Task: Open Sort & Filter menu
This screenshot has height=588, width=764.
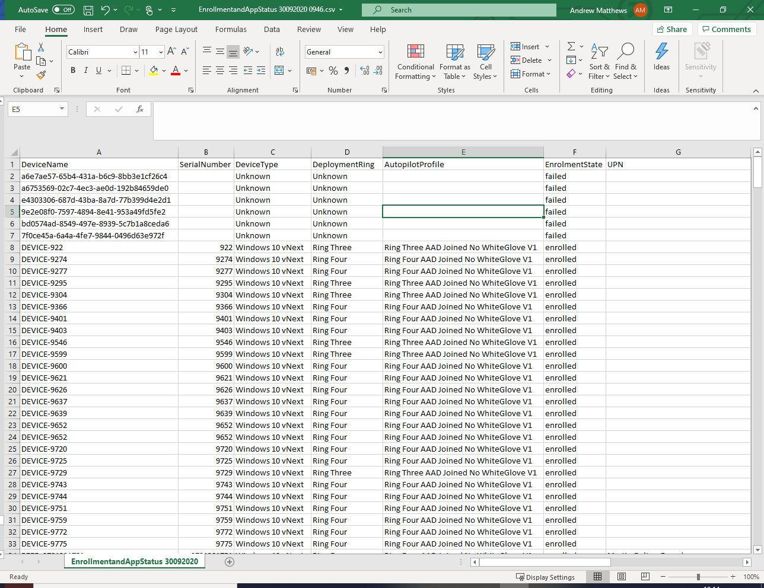Action: (x=599, y=62)
